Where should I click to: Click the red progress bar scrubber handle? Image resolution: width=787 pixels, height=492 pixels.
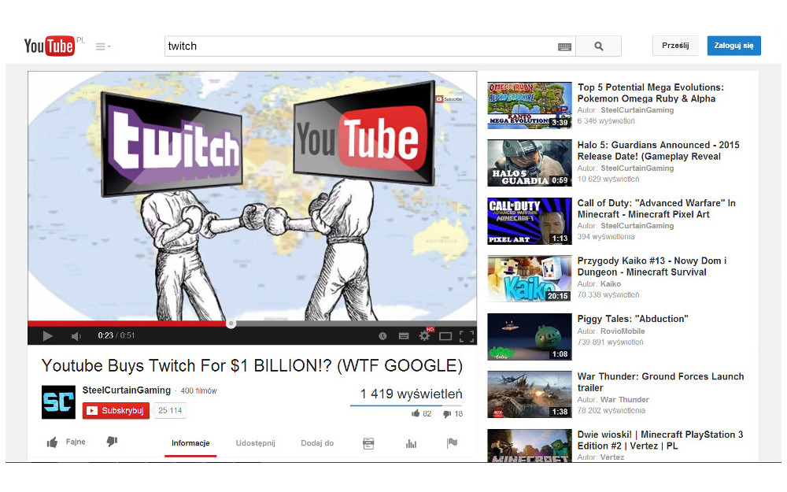231,324
